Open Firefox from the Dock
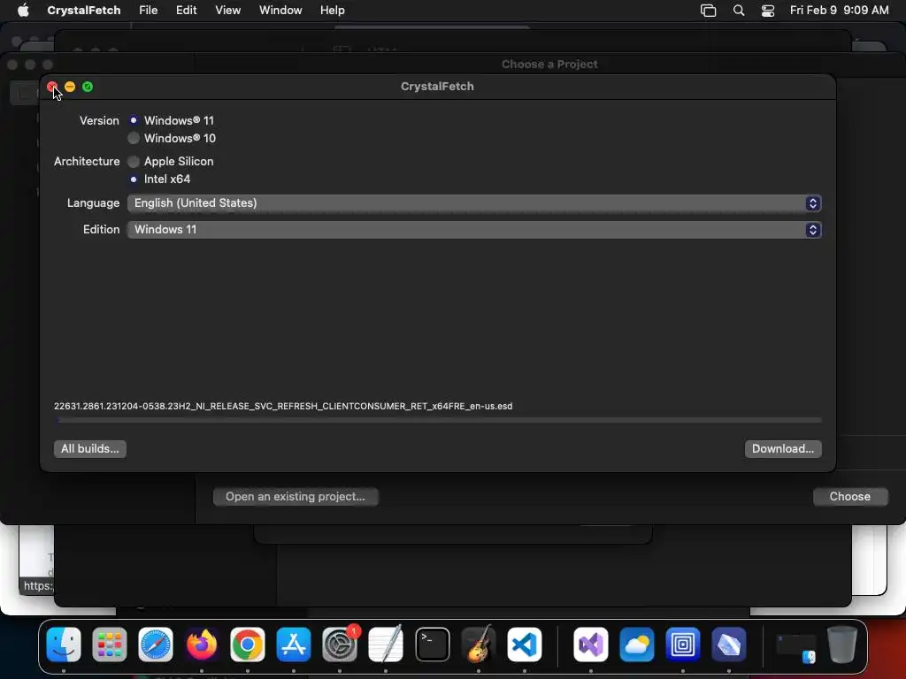 tap(202, 645)
